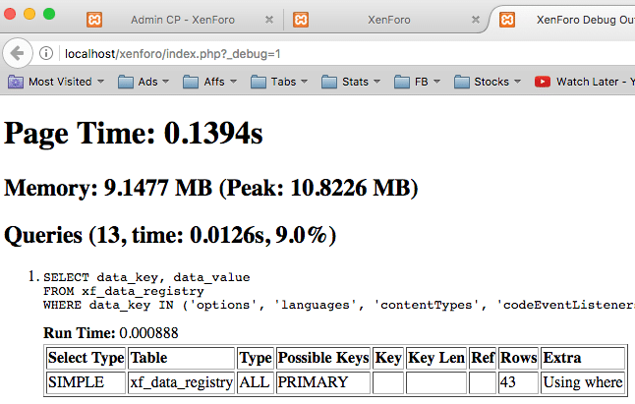Image resolution: width=635 pixels, height=404 pixels.
Task: Click the macOS green maximize window button
Action: pos(49,14)
